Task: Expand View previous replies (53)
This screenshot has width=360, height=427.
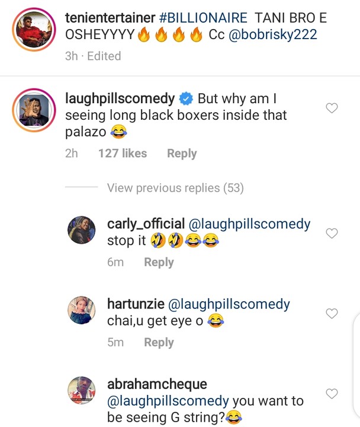Action: click(175, 188)
